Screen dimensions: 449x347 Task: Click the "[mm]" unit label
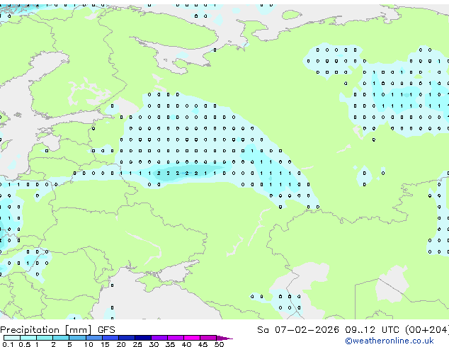point(78,330)
